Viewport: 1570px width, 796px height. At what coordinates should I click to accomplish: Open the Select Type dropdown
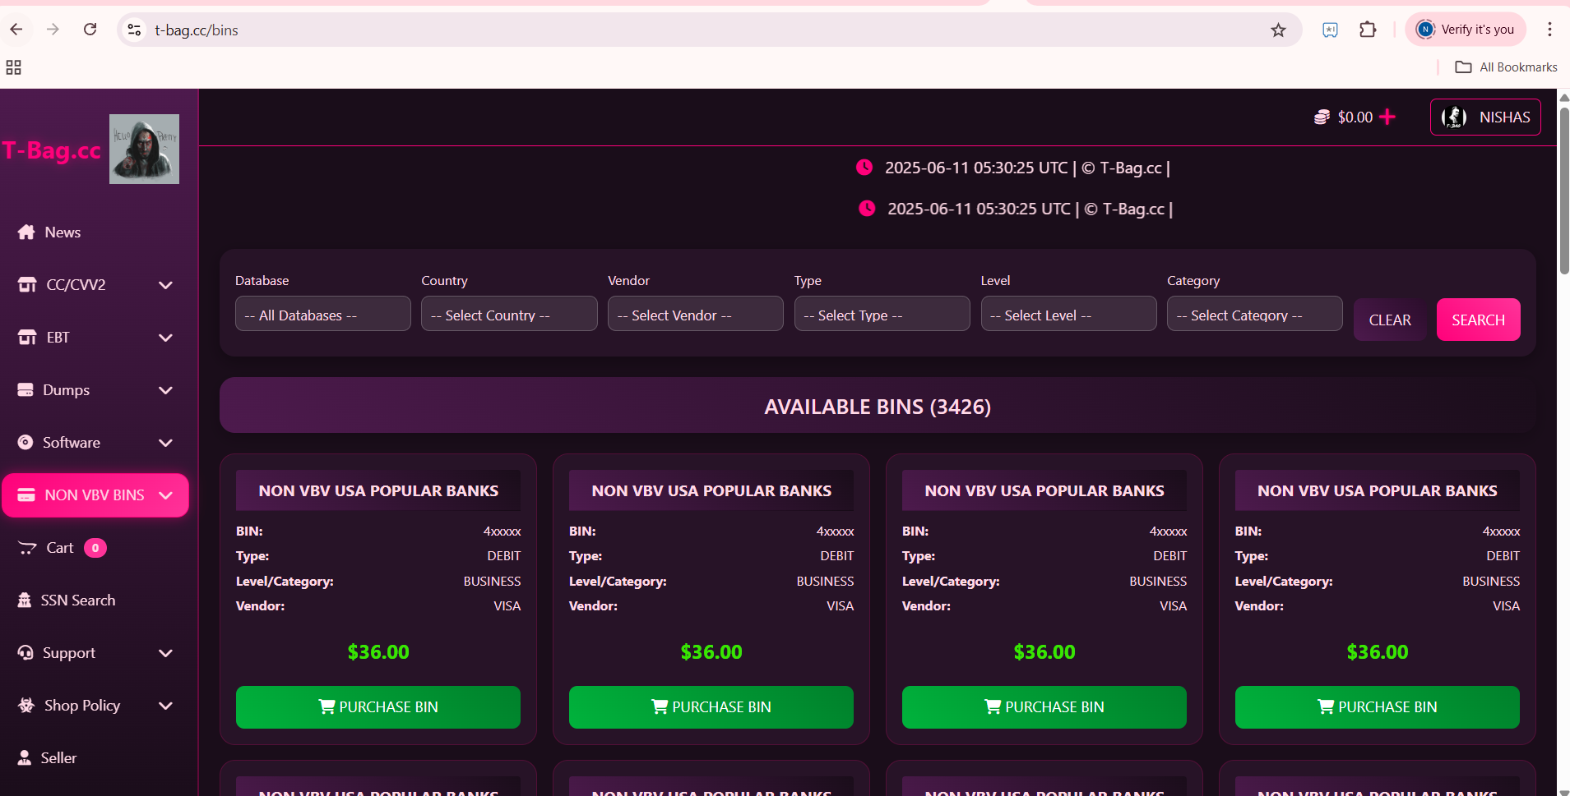coord(882,314)
